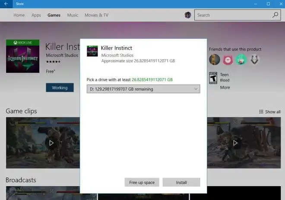285x200 pixels.
Task: Switch to the Games section
Action: point(54,15)
